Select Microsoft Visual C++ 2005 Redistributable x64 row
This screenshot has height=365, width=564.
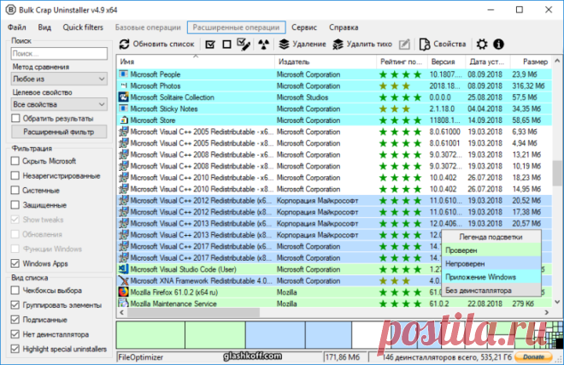coord(334,132)
